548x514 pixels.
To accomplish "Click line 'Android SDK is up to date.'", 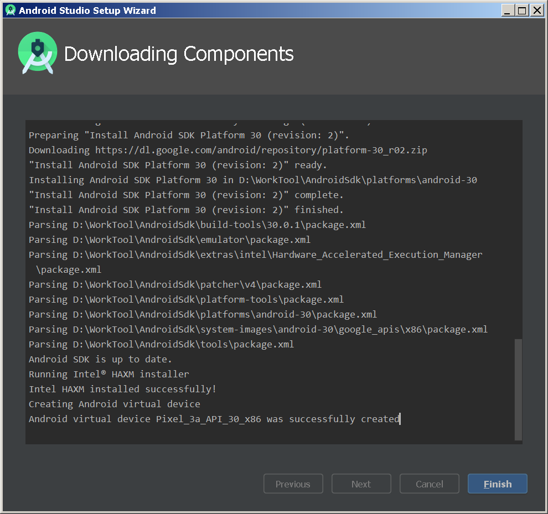I will [x=100, y=359].
